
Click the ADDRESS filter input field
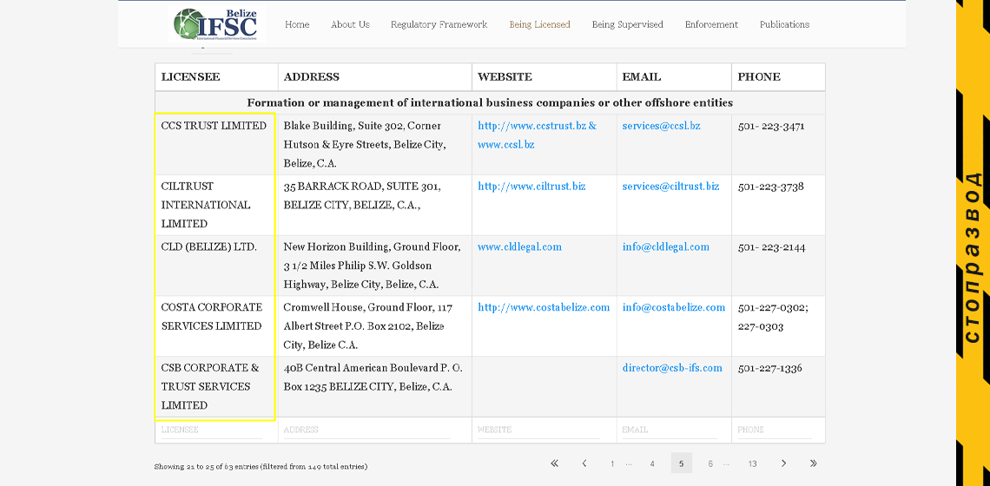pyautogui.click(x=366, y=430)
